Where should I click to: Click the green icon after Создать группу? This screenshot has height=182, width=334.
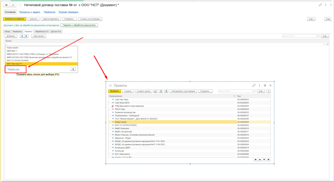point(155,91)
